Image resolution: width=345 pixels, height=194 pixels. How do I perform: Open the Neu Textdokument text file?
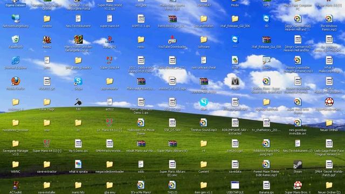(78, 19)
